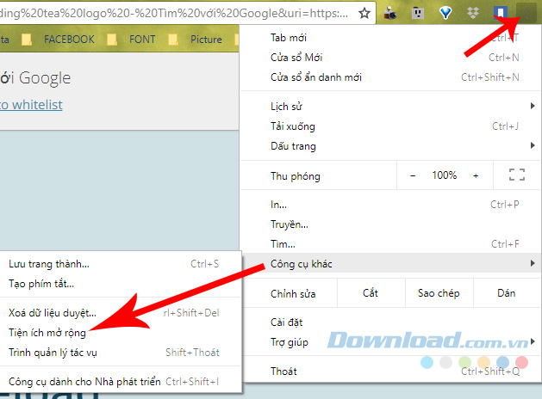Choose Thoát to quit Chrome
542x399 pixels.
pyautogui.click(x=390, y=371)
